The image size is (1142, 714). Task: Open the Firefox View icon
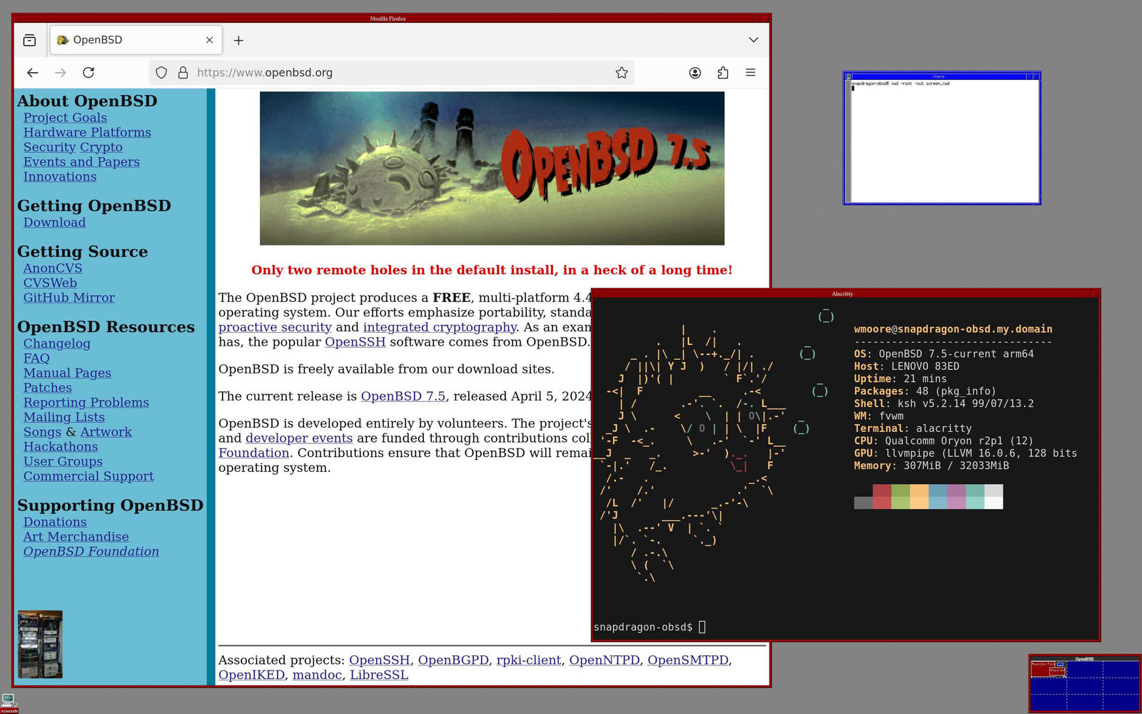[29, 40]
